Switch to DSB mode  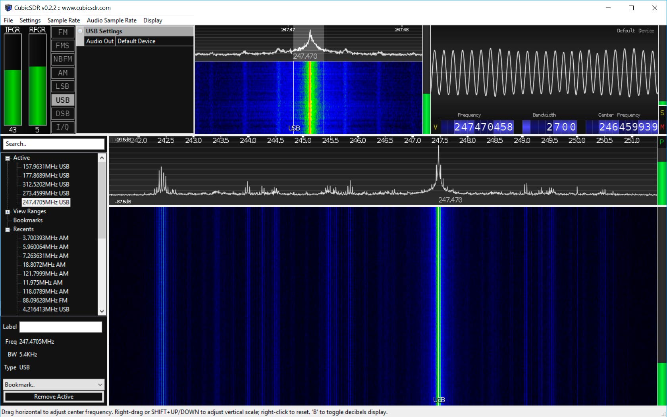[x=63, y=113]
